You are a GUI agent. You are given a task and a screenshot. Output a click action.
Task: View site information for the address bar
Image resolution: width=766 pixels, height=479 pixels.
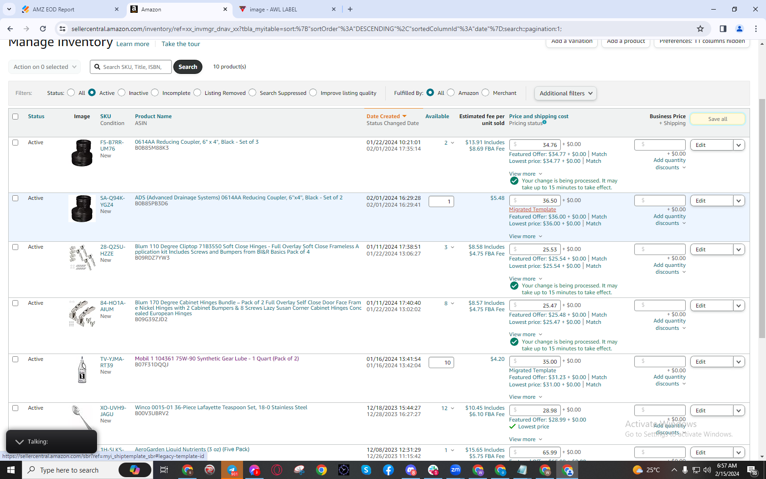pos(62,29)
